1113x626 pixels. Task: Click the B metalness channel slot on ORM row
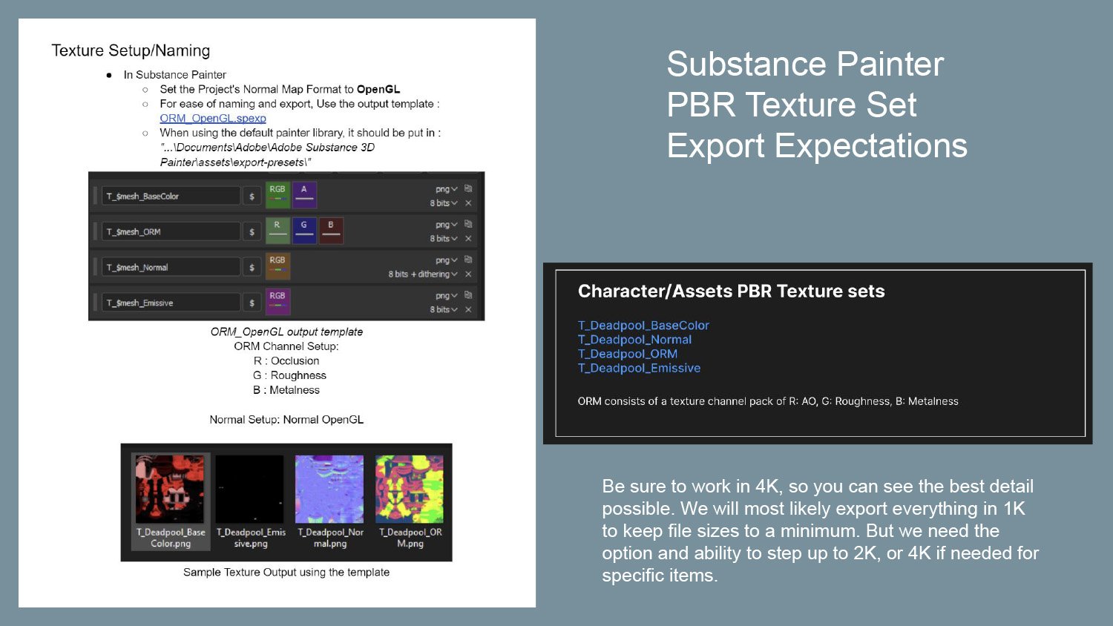click(332, 231)
